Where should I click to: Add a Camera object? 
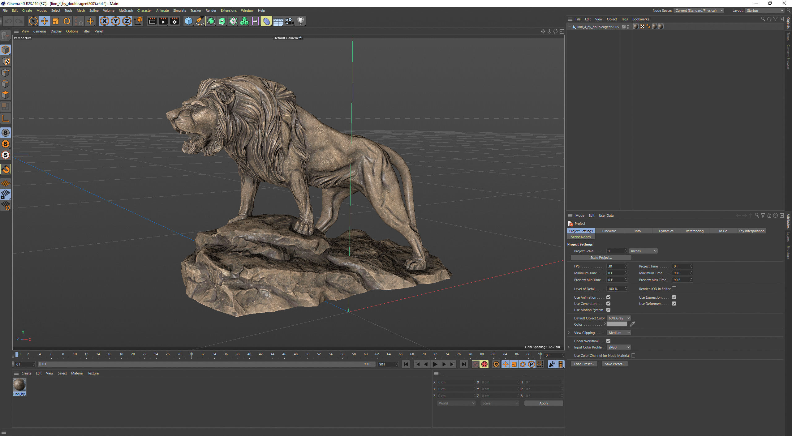(x=289, y=21)
